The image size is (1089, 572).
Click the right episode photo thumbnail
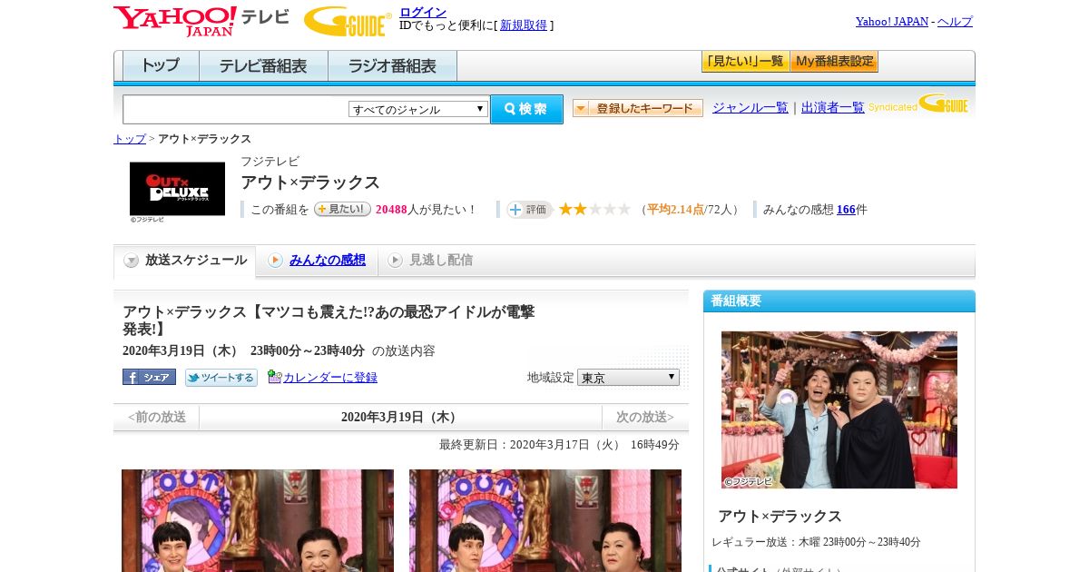(x=545, y=520)
